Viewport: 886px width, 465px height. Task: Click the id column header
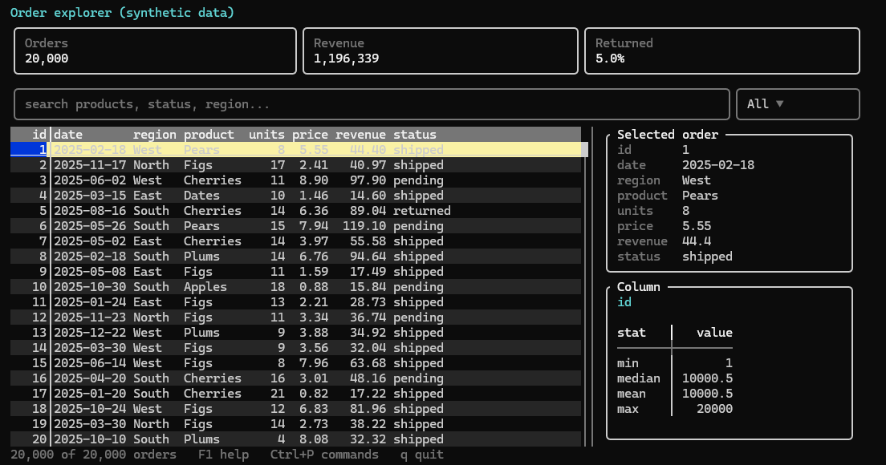[x=39, y=135]
